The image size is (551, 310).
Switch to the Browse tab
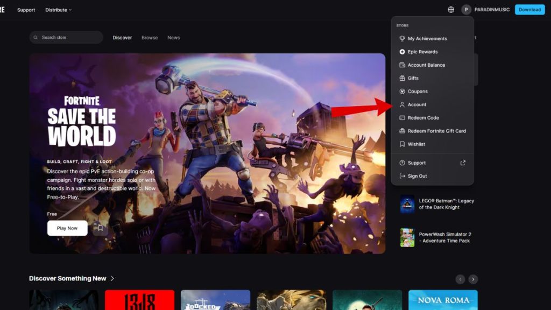tap(150, 38)
